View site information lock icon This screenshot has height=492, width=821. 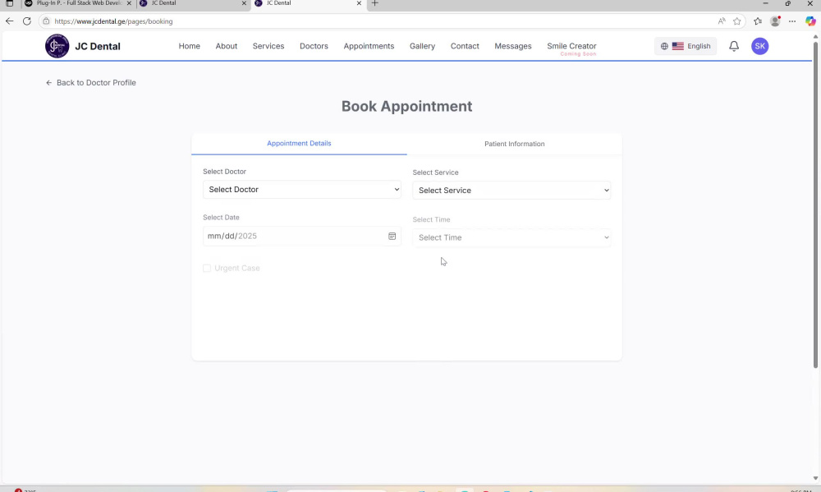point(46,21)
